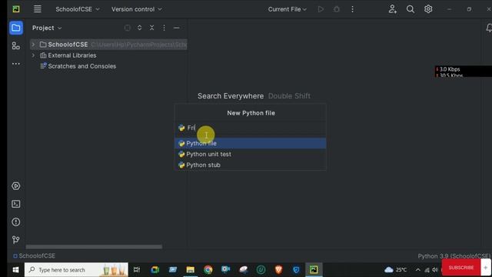Open the Brave browser from the taskbar

[278, 270]
